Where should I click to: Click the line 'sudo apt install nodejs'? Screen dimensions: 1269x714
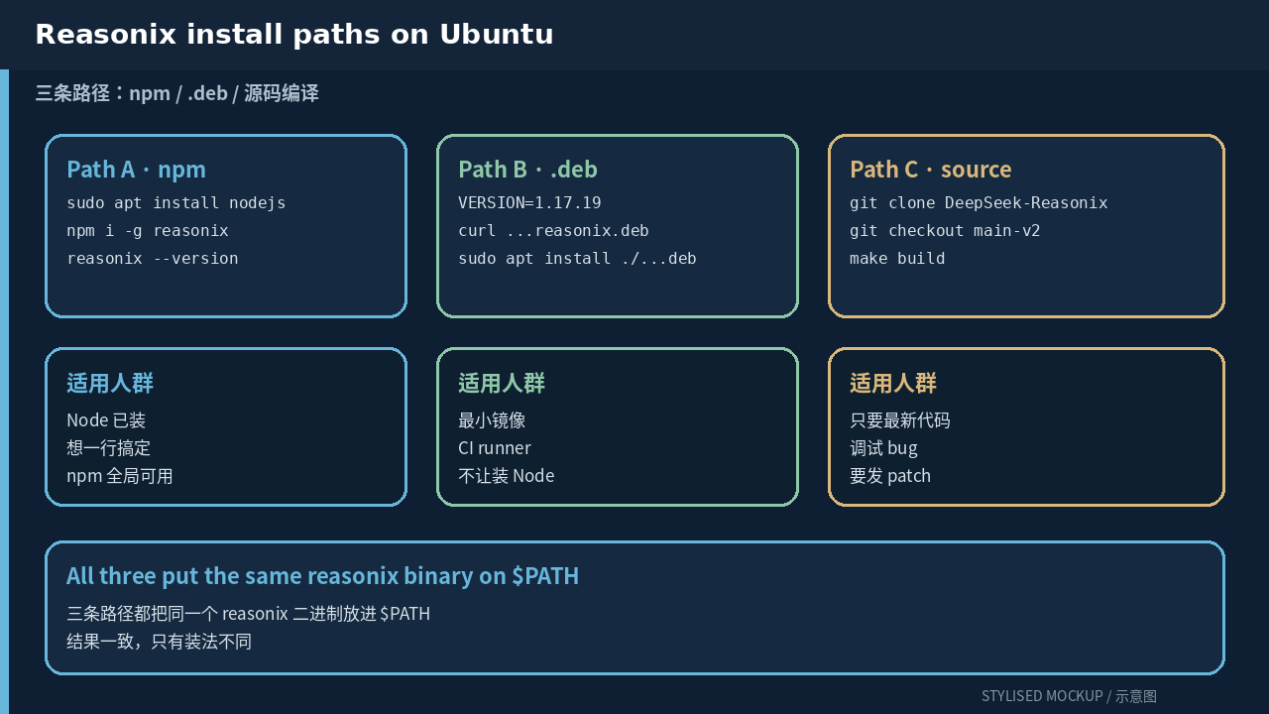click(176, 203)
